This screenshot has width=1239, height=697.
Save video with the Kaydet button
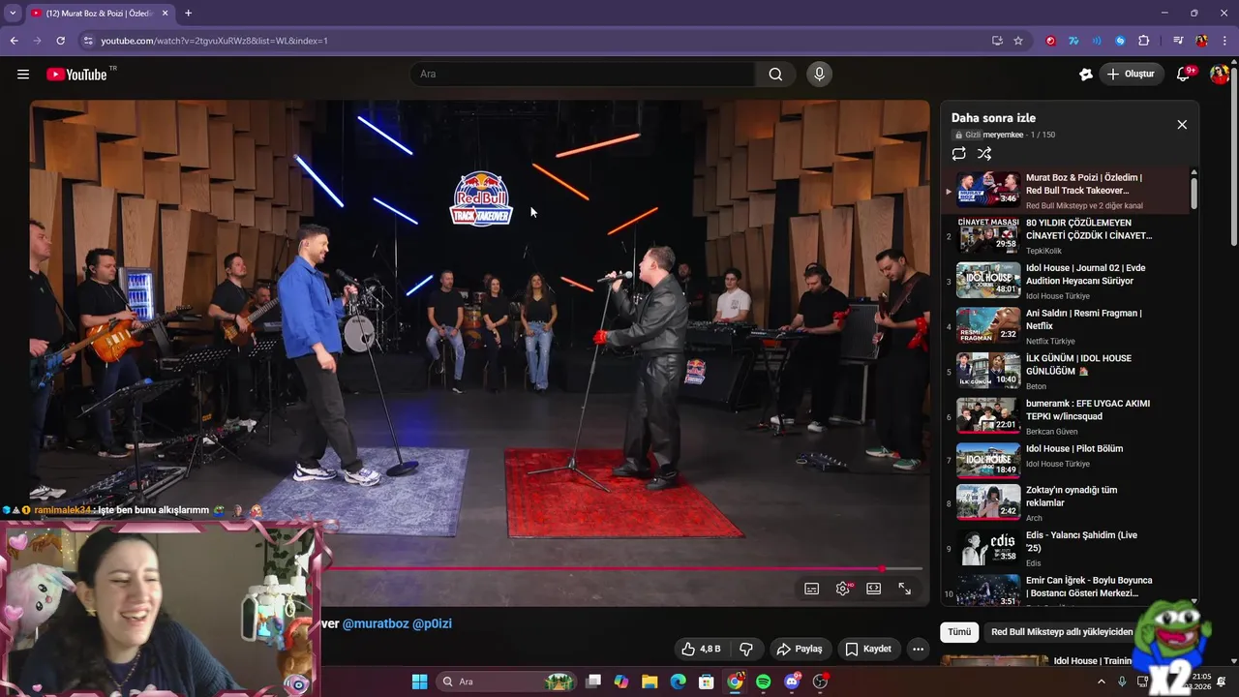click(868, 649)
